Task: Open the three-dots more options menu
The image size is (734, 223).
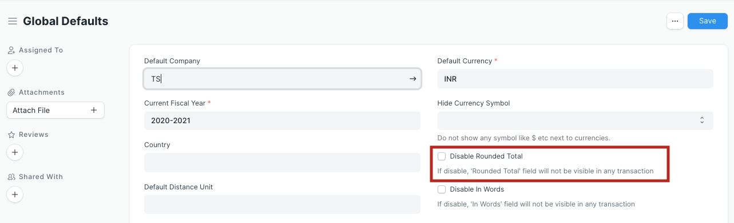Action: [675, 21]
